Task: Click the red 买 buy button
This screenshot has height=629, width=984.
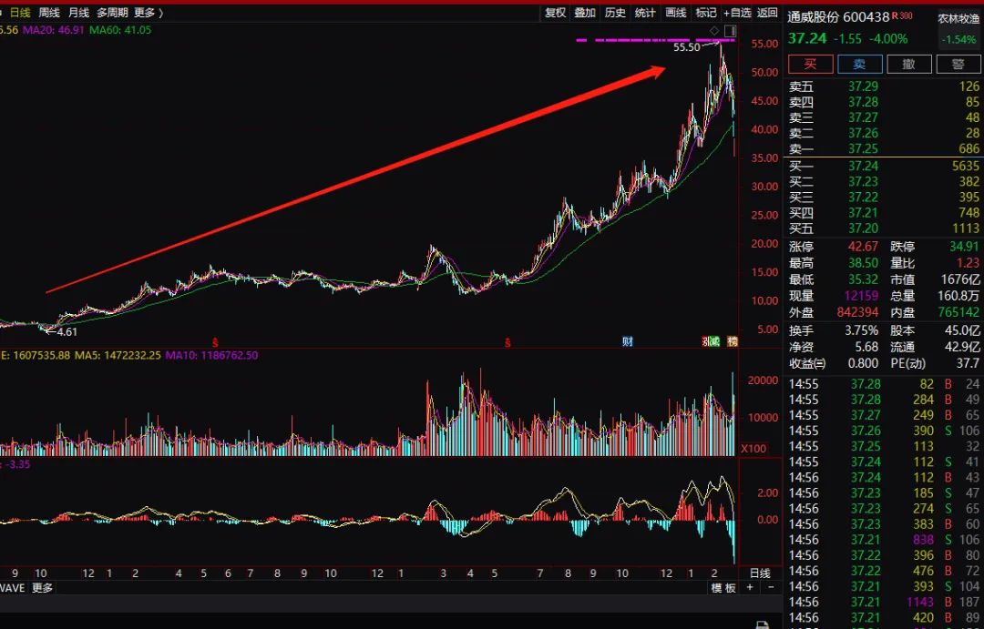Action: [x=811, y=64]
